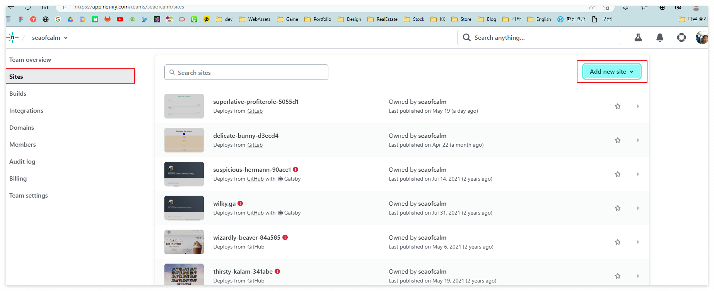Screen dimensions: 714x291
Task: Open the Portfolio bookmarks folder
Action: click(318, 19)
